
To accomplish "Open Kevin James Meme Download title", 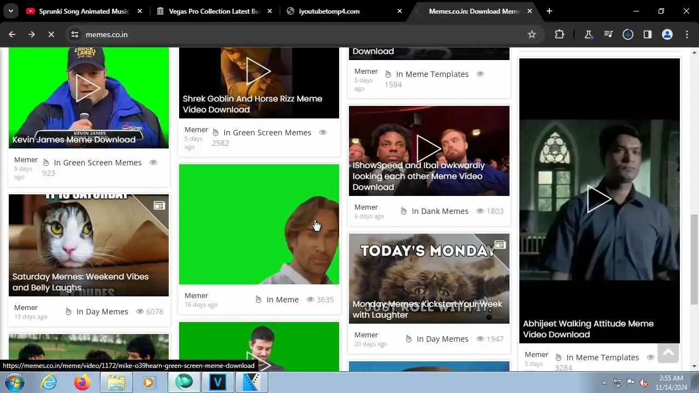I will [x=74, y=140].
